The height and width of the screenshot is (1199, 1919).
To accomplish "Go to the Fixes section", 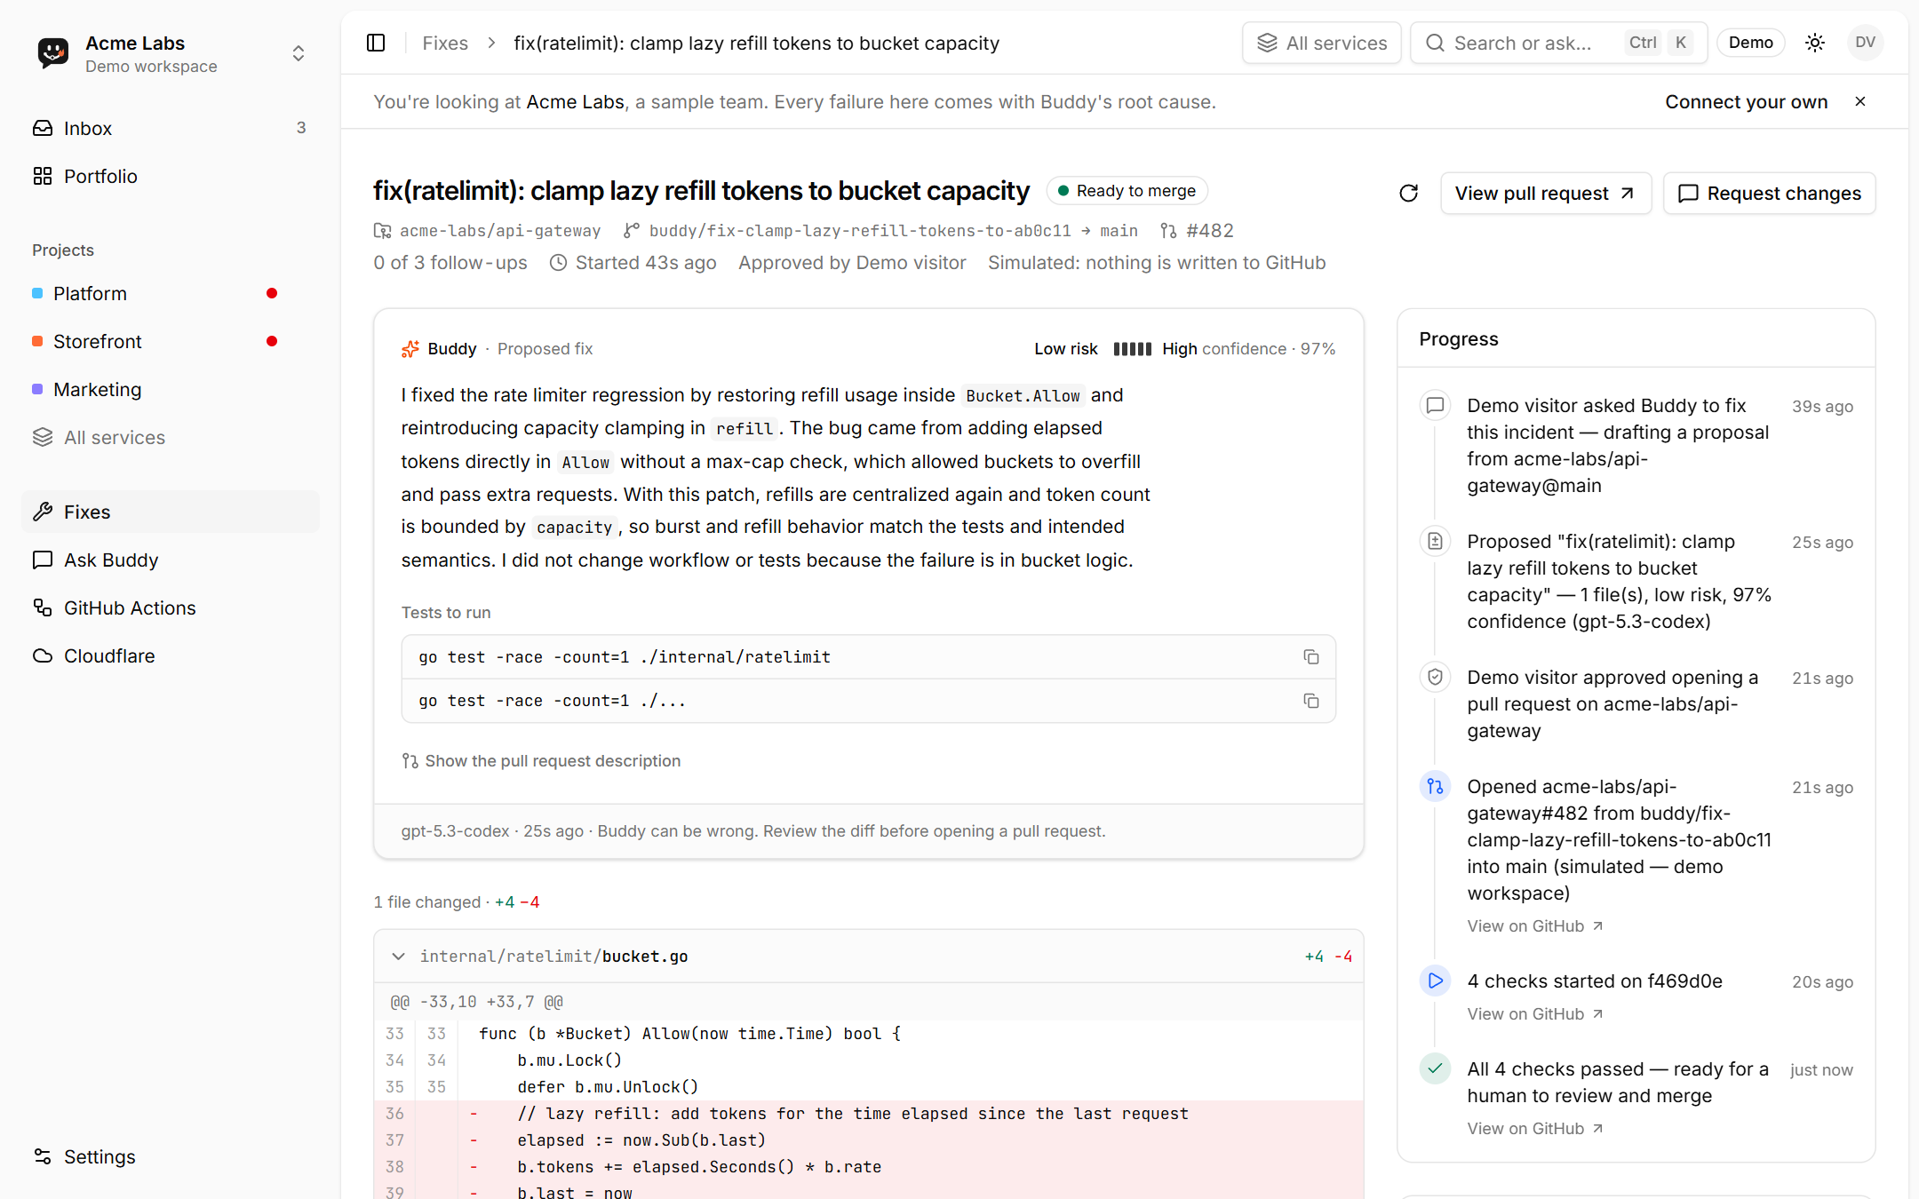I will 171,512.
